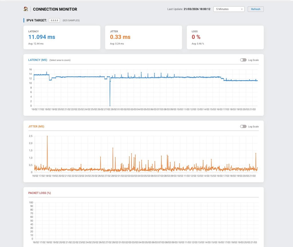Viewport: 293px width, 247px height.
Task: Enable Log Scale on the Latency chart
Action: [243, 60]
